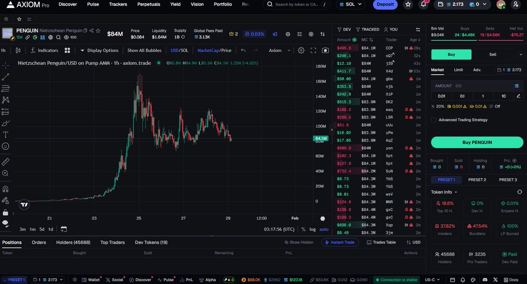
Task: Switch to Holders (45688) tab
Action: [x=73, y=242]
